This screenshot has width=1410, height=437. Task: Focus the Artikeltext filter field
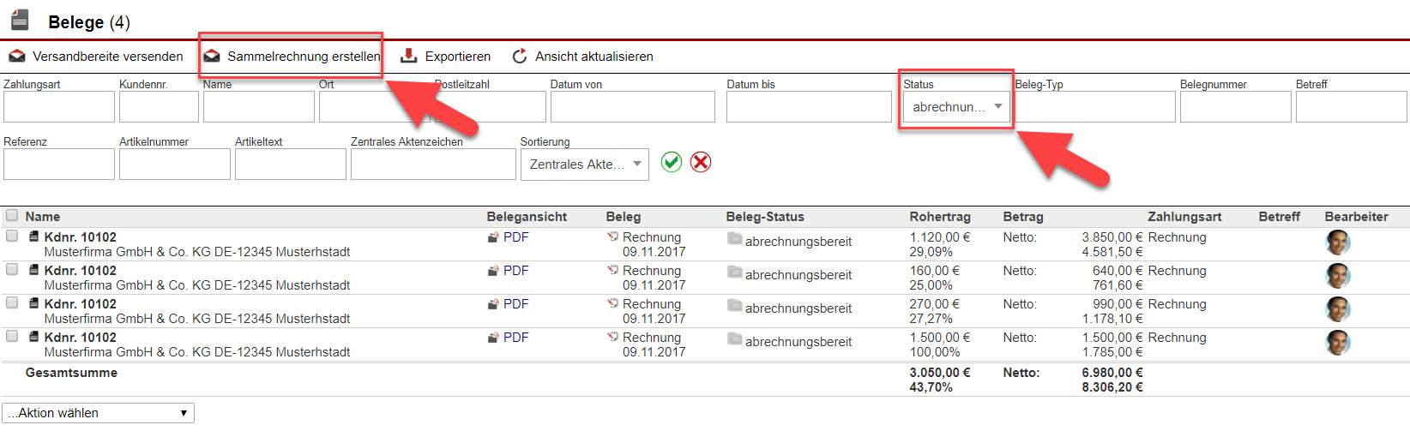tap(291, 165)
